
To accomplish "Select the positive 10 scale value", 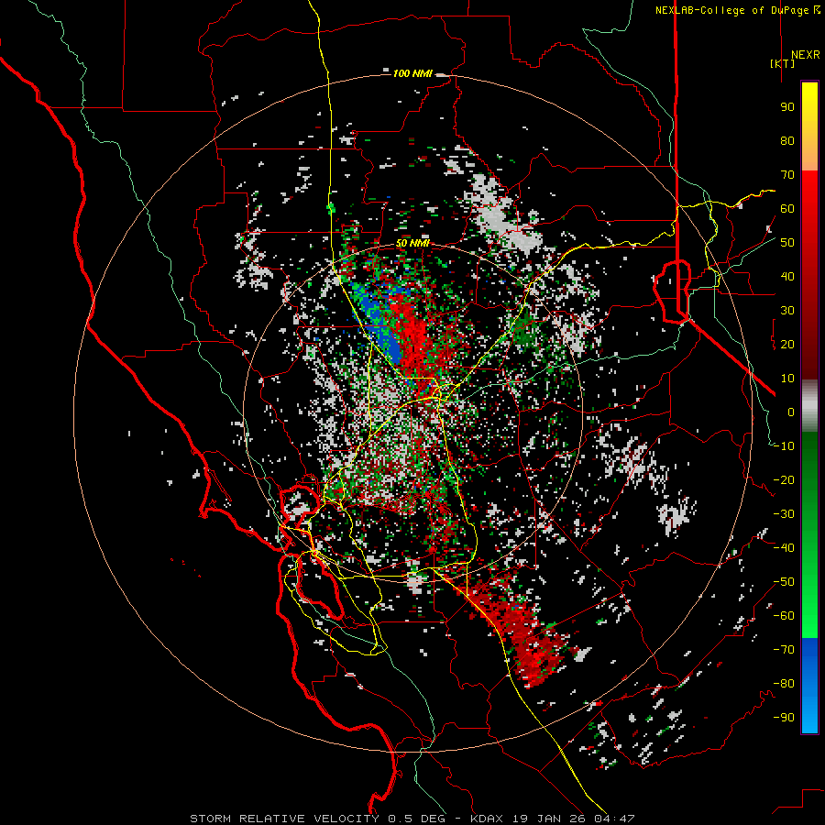I will [787, 379].
